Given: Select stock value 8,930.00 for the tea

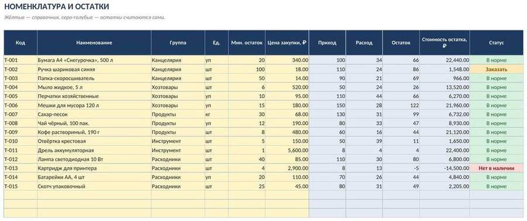Looking at the screenshot, I should (x=444, y=123).
